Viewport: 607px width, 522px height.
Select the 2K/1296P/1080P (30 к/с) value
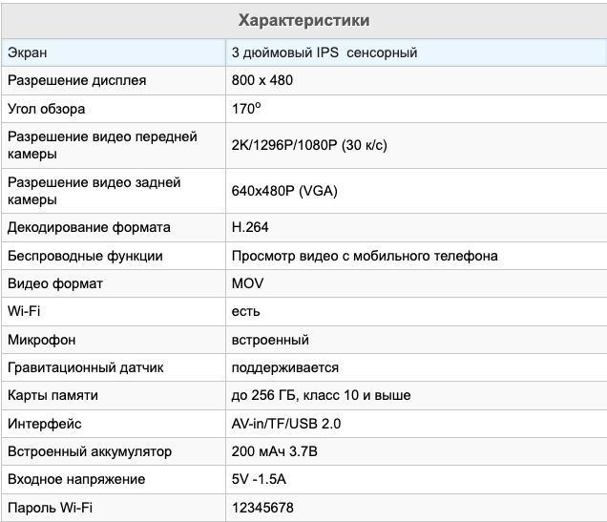[309, 145]
